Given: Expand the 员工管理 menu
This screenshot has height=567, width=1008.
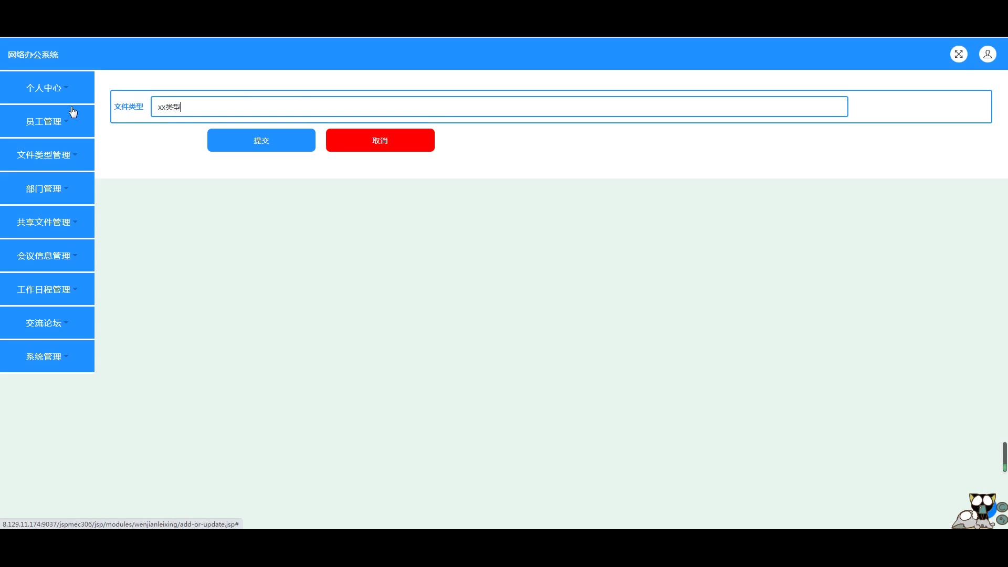Looking at the screenshot, I should coord(47,121).
